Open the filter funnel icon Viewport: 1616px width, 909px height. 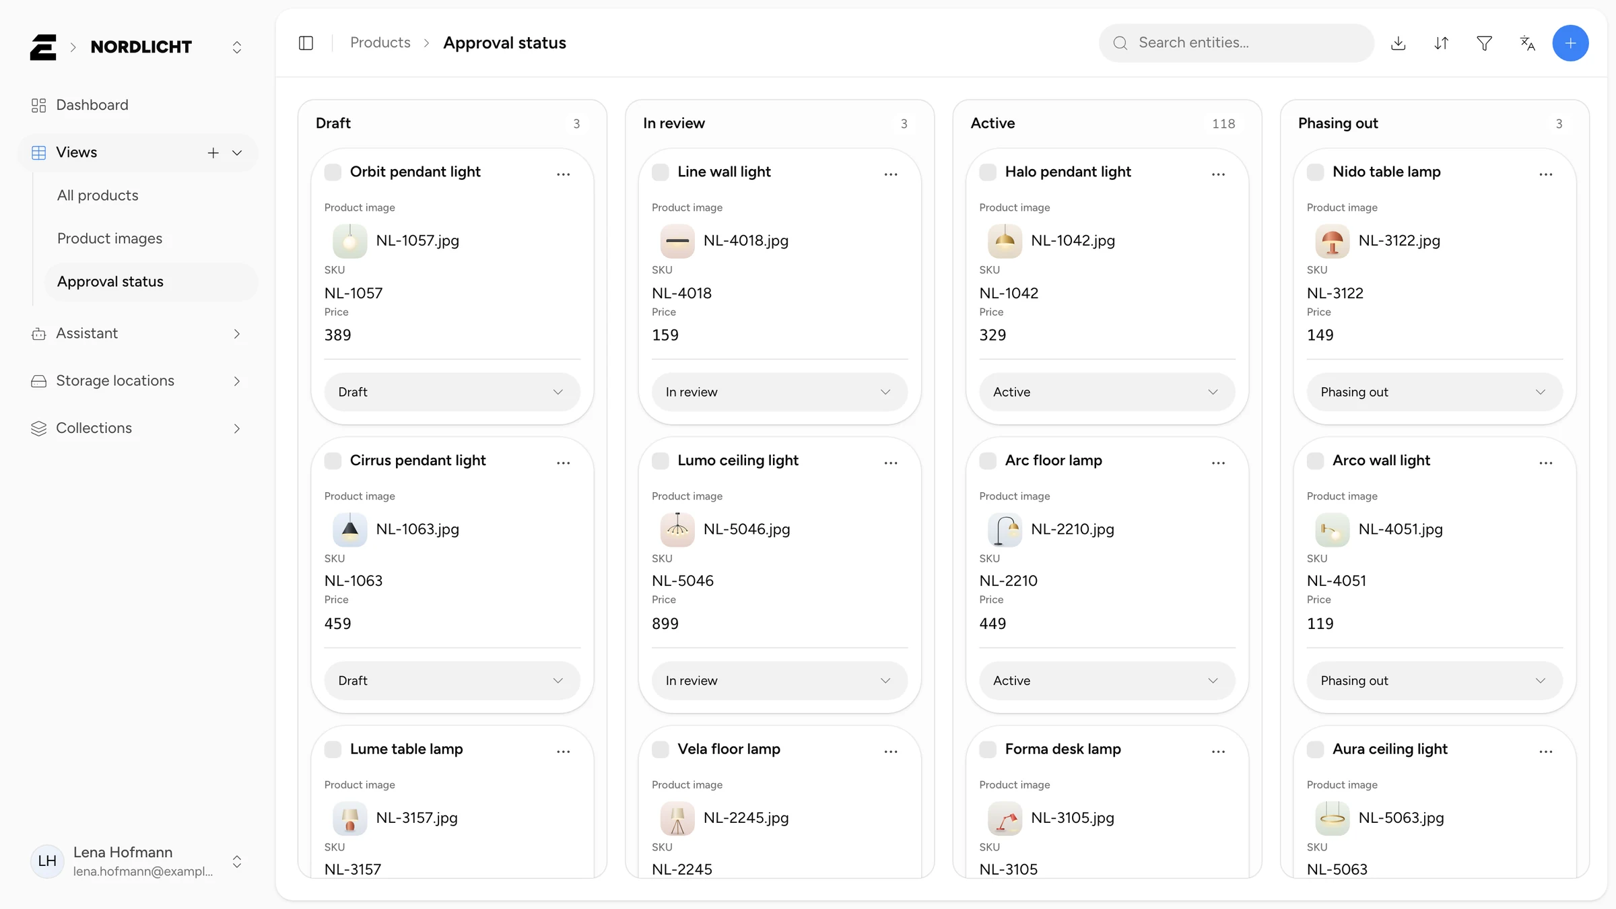[x=1485, y=43]
